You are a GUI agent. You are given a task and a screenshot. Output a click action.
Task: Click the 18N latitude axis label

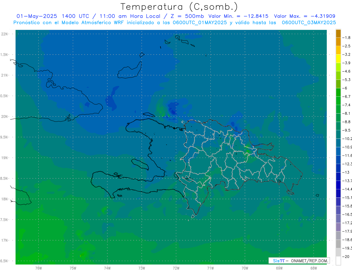[4, 199]
